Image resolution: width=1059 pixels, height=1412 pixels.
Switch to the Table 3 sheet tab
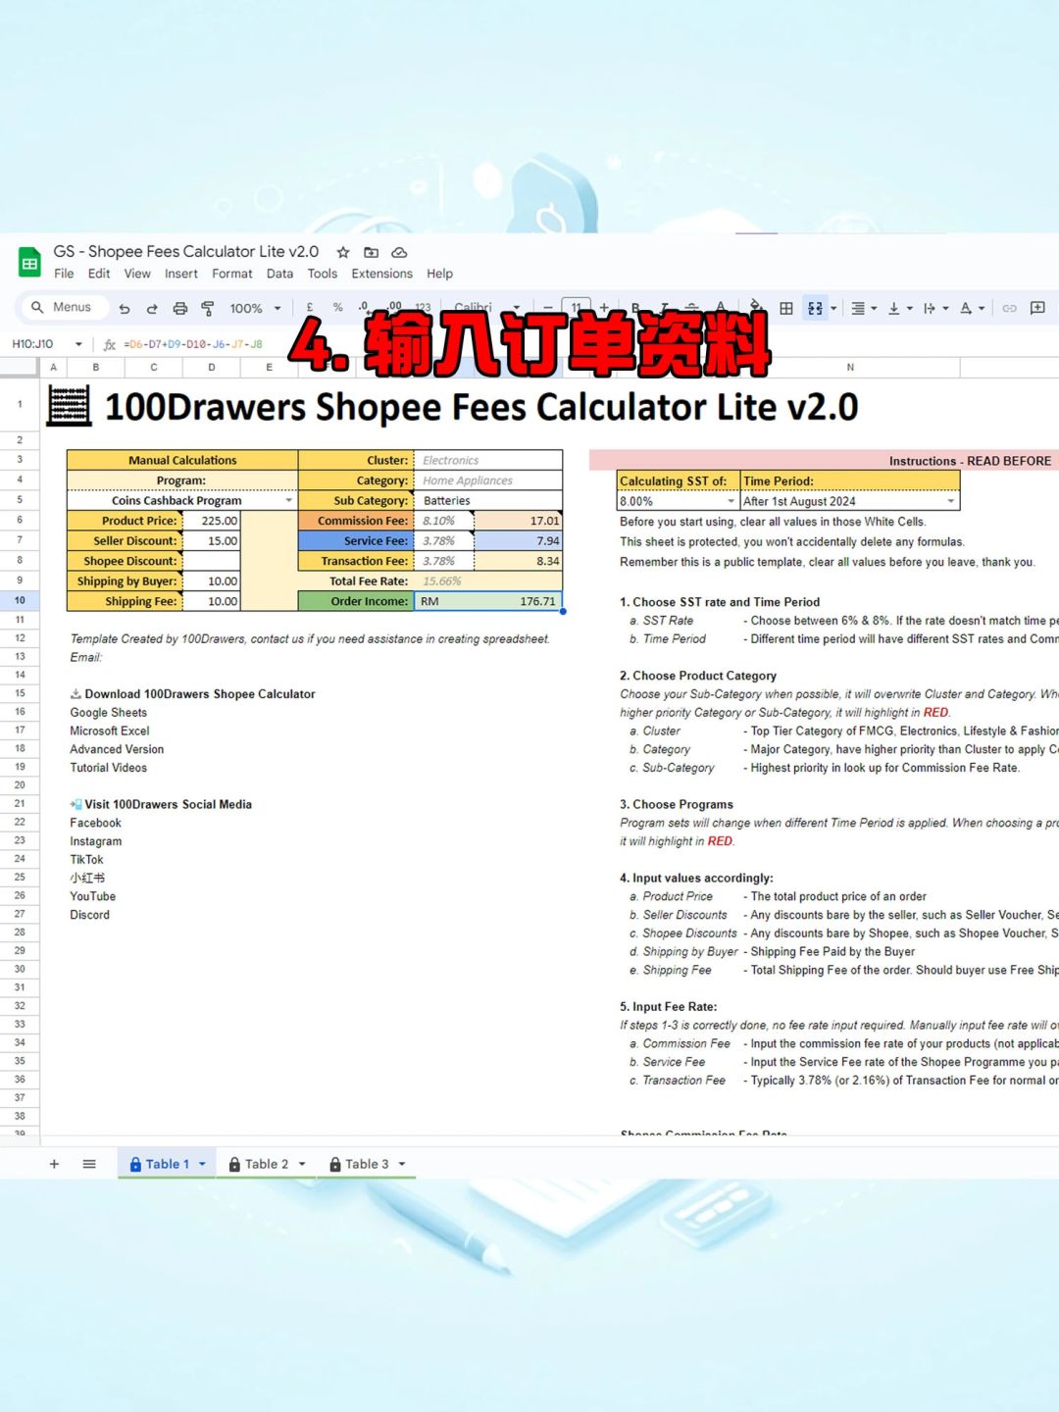point(366,1164)
